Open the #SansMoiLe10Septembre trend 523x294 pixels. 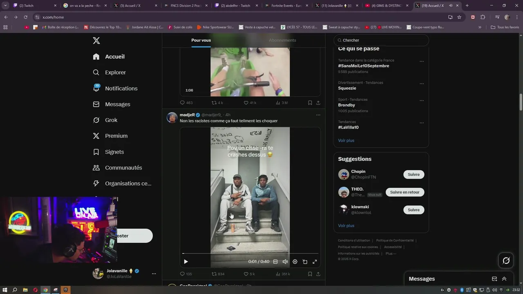pyautogui.click(x=364, y=66)
